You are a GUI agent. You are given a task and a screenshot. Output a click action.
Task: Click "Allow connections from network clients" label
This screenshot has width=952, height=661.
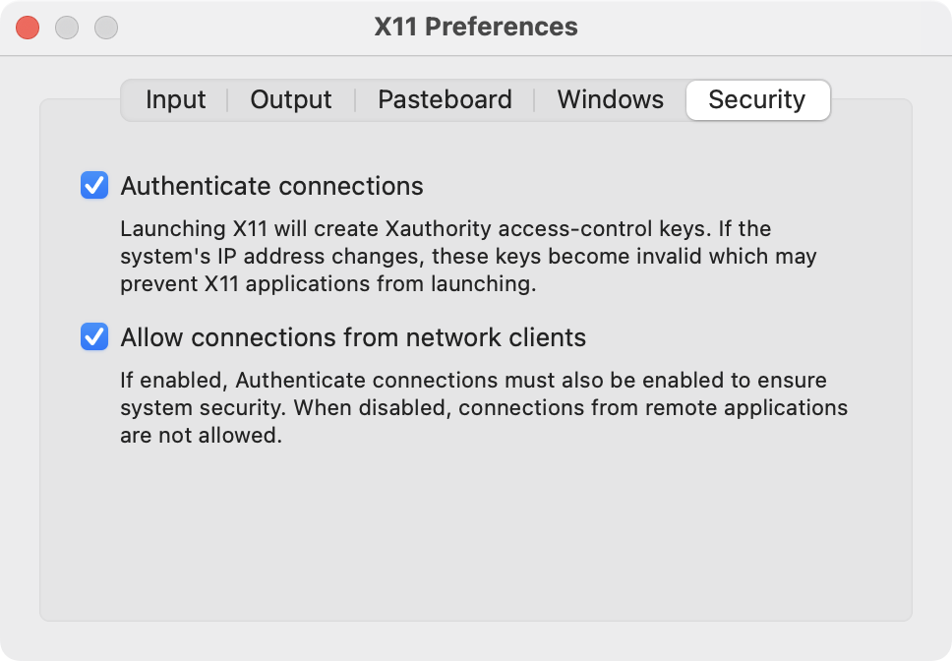[x=353, y=338]
